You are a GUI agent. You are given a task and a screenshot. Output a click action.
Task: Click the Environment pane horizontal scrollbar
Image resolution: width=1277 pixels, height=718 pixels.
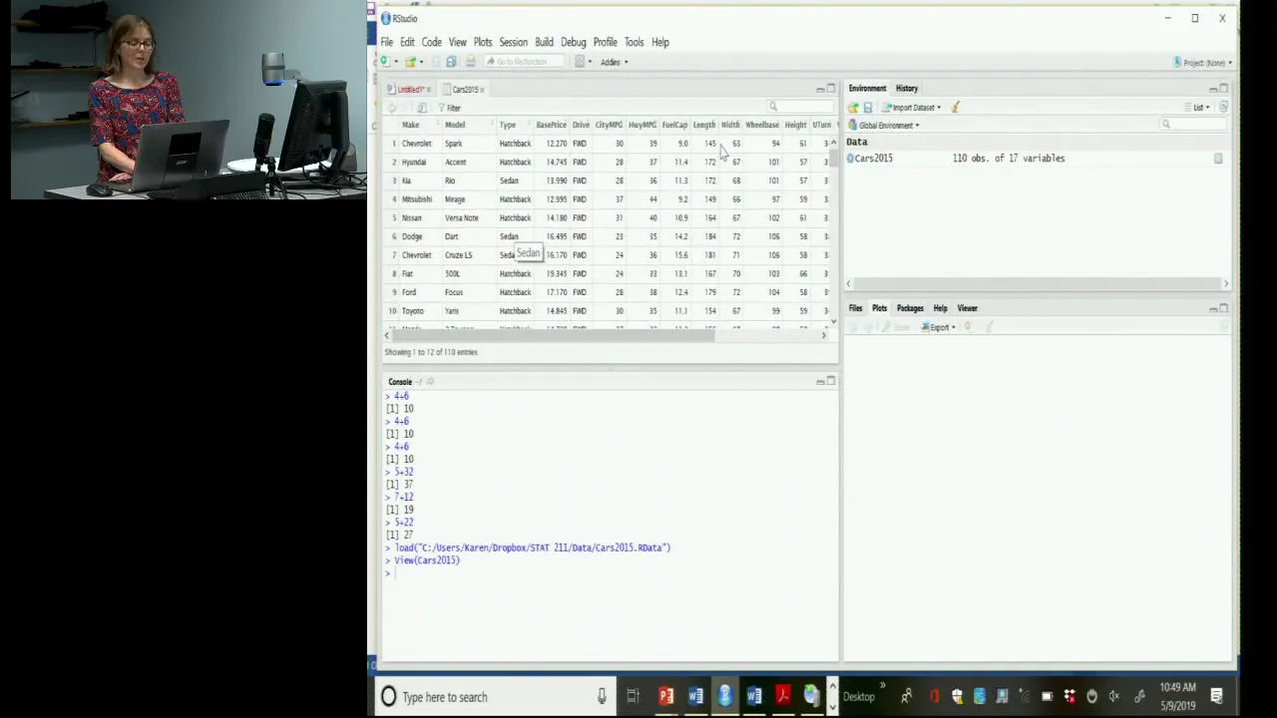click(1038, 284)
